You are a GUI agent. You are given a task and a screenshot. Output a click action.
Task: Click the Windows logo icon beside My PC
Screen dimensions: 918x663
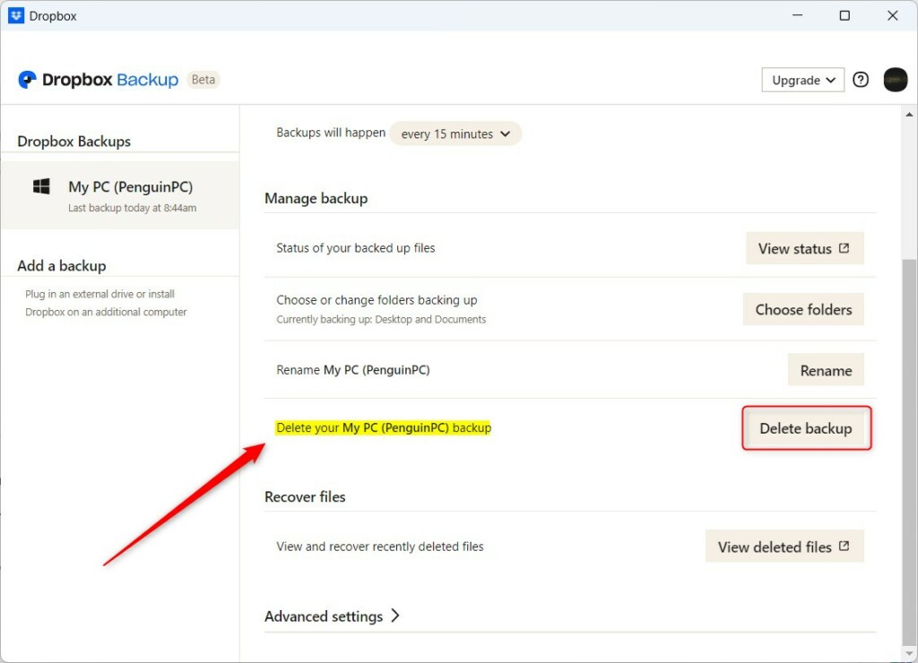tap(41, 186)
